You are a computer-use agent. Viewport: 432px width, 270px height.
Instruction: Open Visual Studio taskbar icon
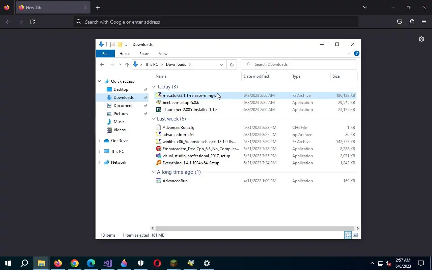pos(108,263)
